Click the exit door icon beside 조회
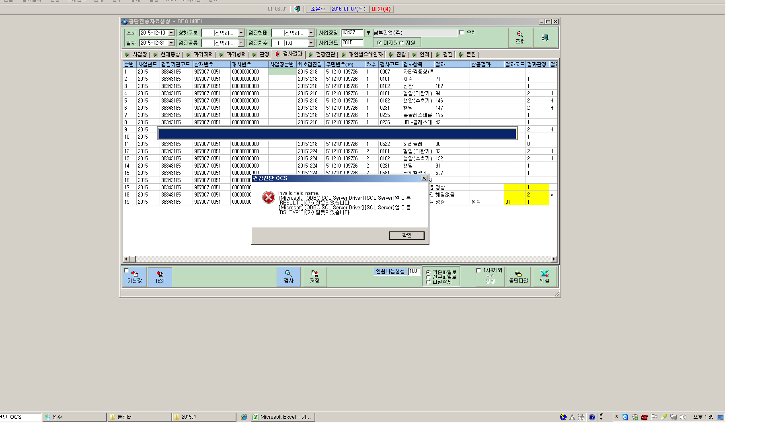This screenshot has height=434, width=772. 545,38
